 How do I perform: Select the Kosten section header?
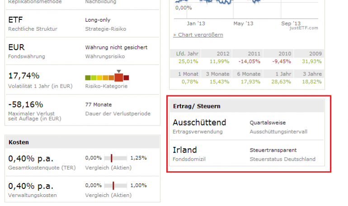click(19, 142)
